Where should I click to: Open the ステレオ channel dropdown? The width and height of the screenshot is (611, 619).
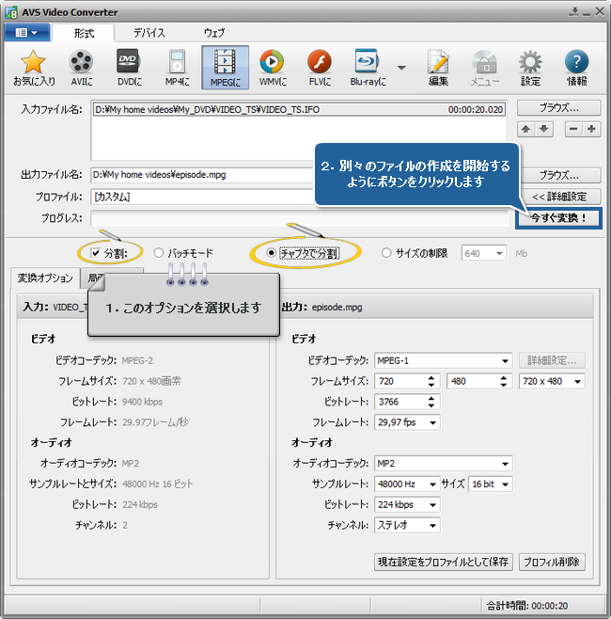pyautogui.click(x=407, y=526)
